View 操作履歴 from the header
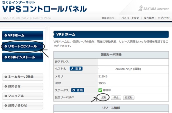172x113 pixels. (149, 18)
